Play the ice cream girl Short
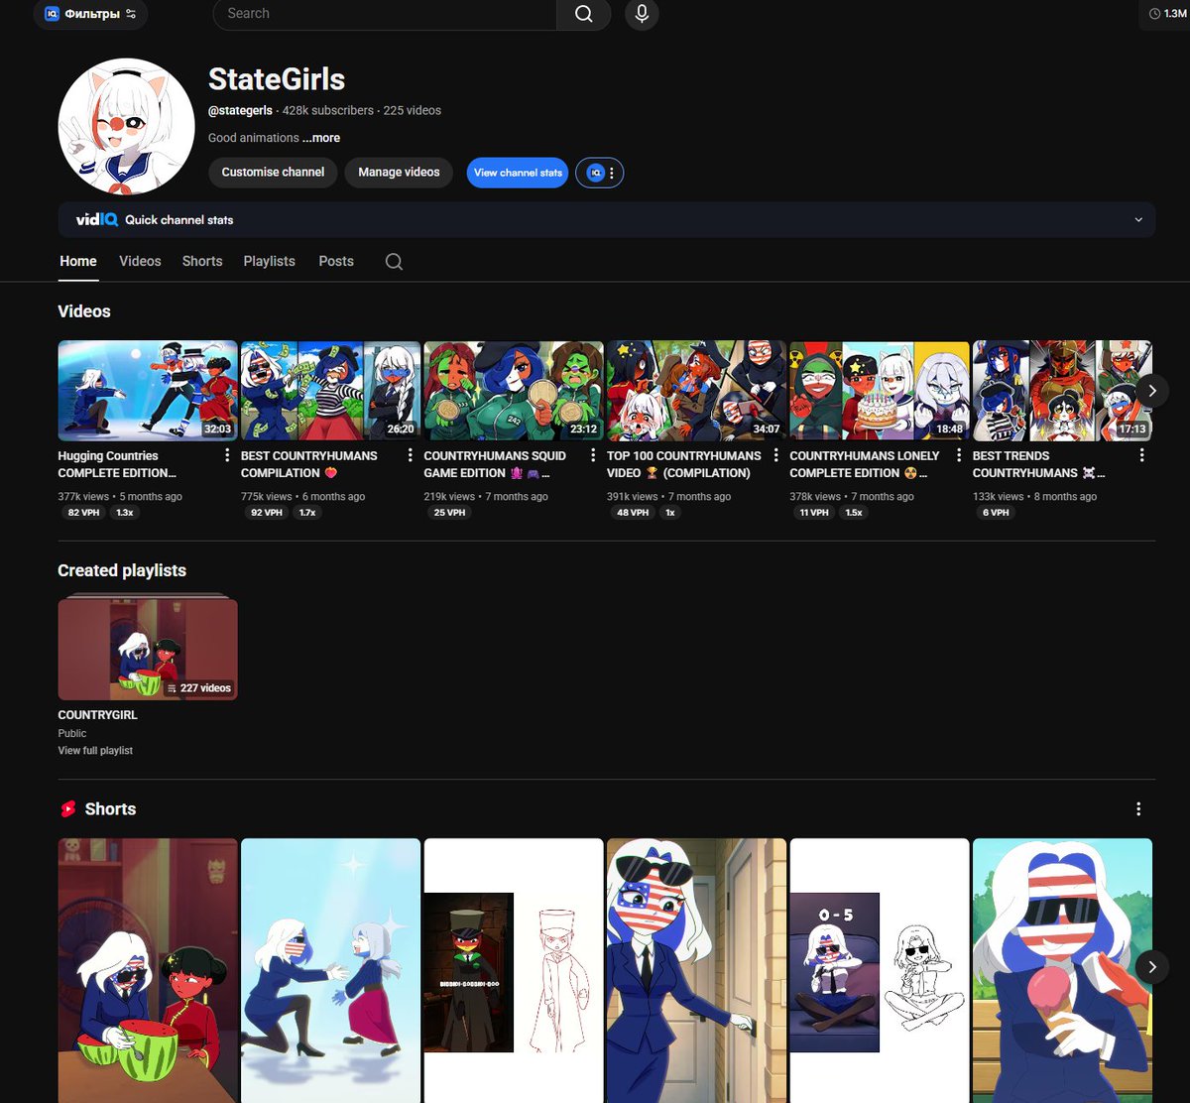 point(1062,971)
